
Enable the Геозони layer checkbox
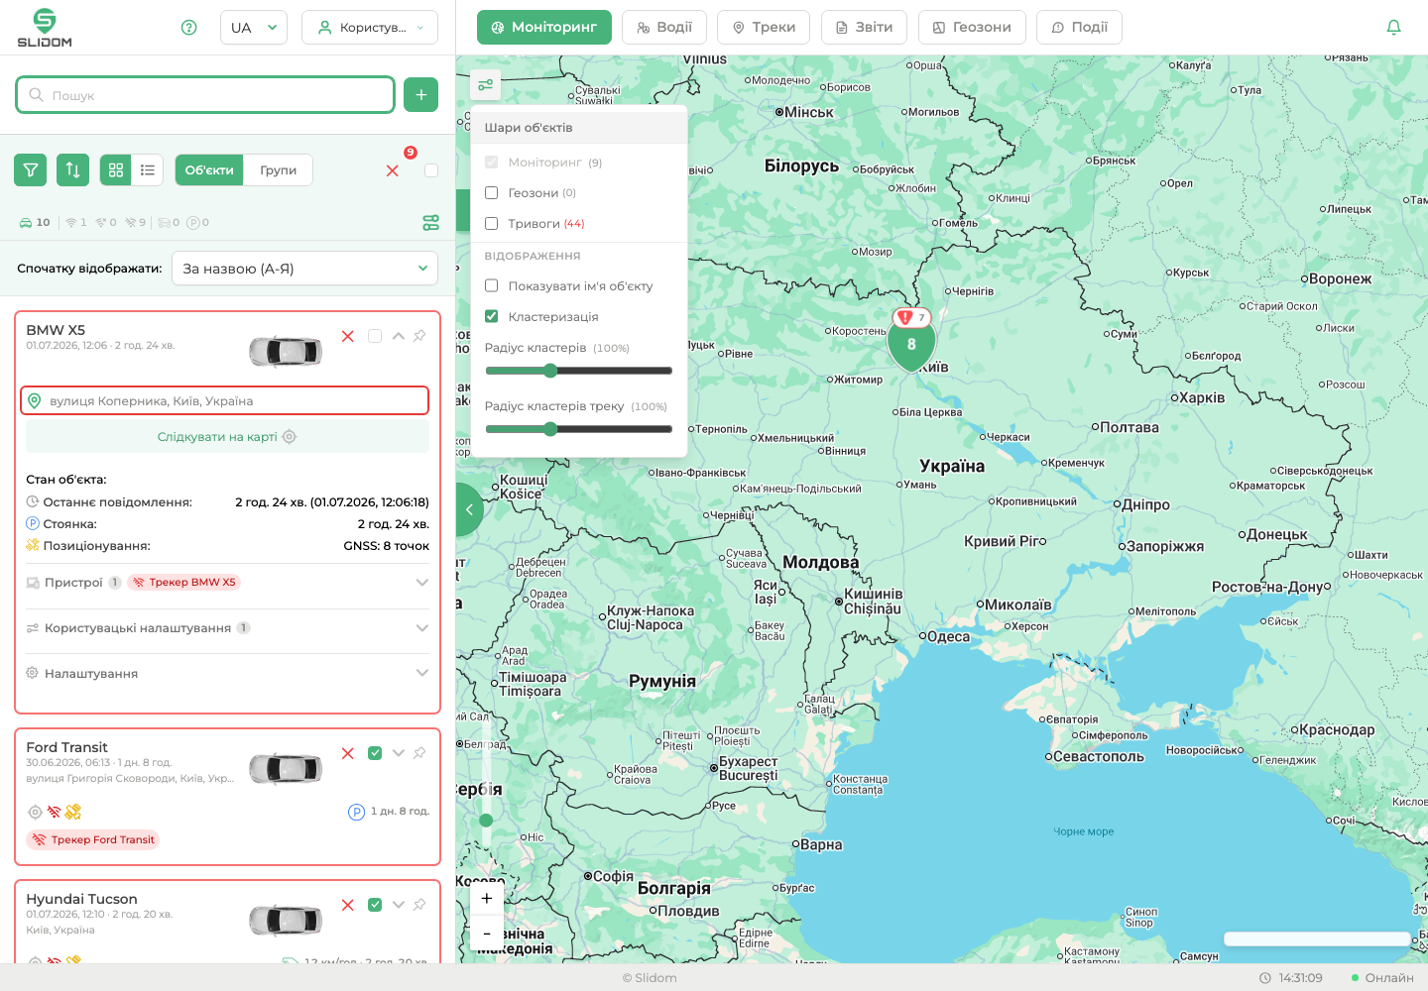pos(491,193)
